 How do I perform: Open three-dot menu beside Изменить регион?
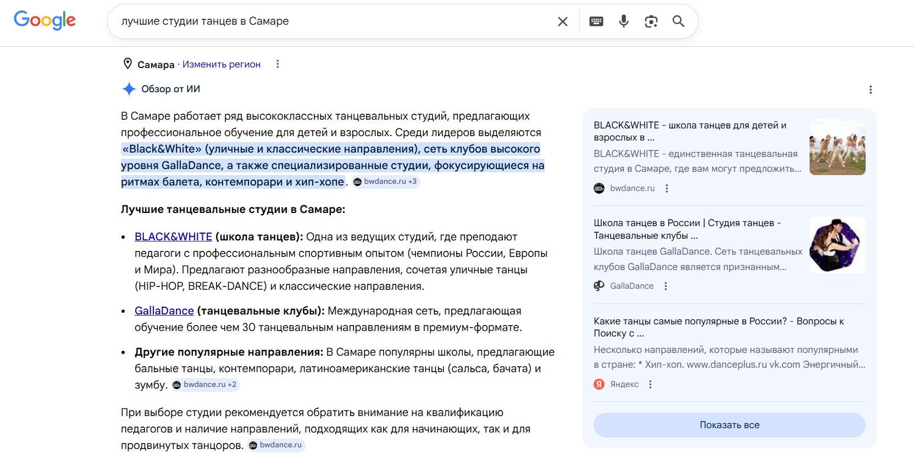coord(278,64)
